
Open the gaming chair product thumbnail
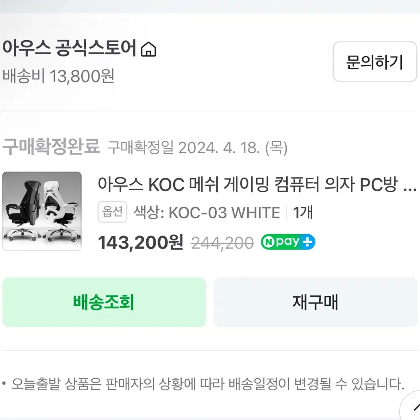[42, 211]
